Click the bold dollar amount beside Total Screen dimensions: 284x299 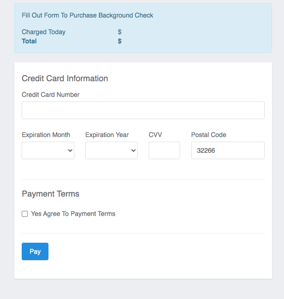[x=120, y=41]
